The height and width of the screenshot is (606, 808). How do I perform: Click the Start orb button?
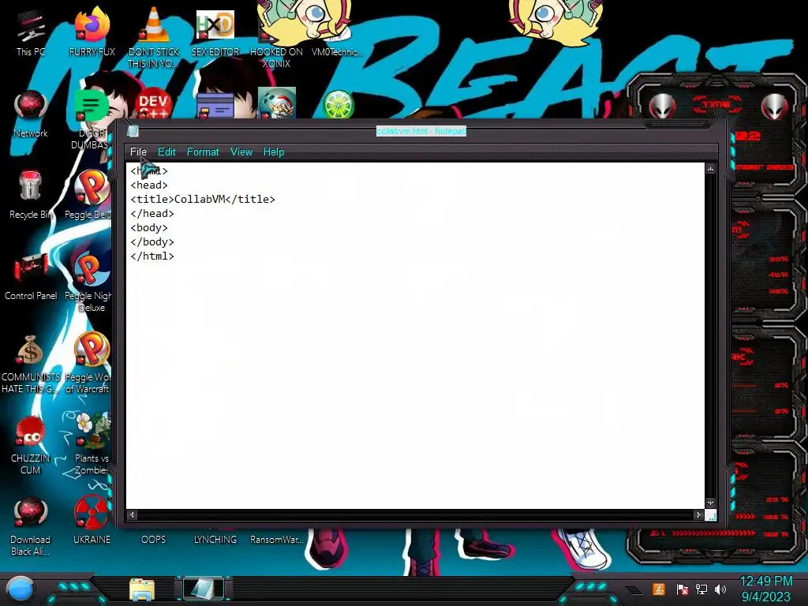click(21, 589)
